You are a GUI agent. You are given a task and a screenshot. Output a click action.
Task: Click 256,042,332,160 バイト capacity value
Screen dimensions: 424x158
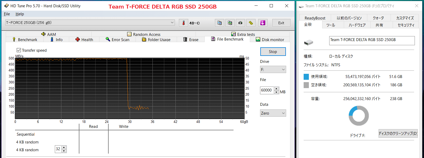pyautogui.click(x=362, y=99)
